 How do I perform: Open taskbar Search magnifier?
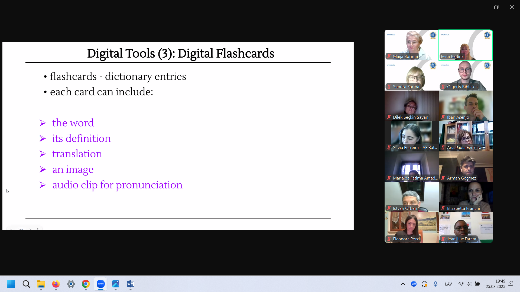click(x=26, y=284)
